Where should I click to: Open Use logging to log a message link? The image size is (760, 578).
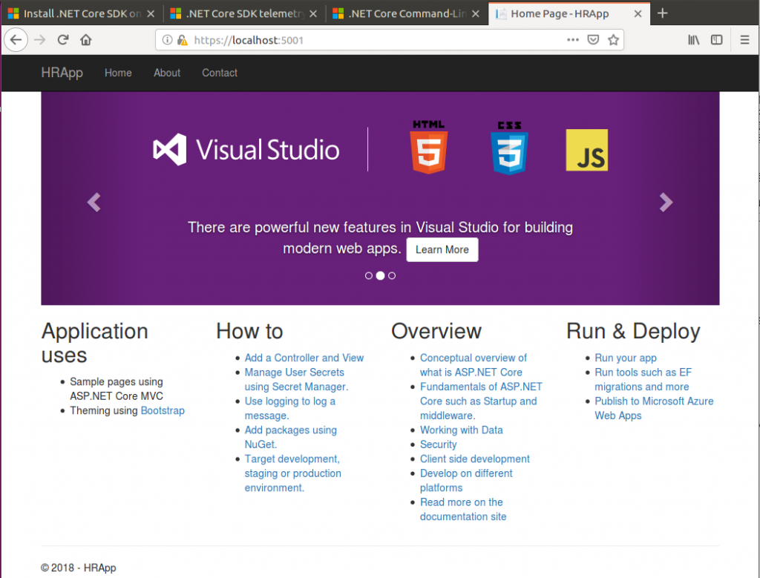click(x=290, y=408)
